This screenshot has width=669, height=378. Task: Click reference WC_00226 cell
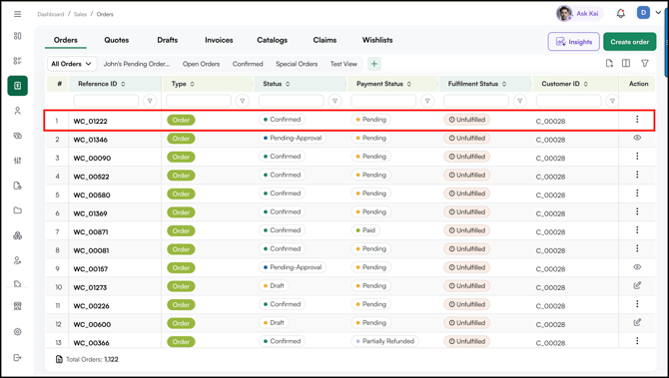click(x=91, y=306)
